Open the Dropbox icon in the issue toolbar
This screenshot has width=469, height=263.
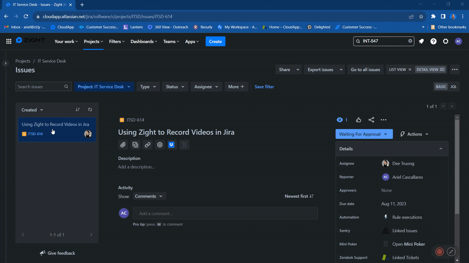click(172, 145)
